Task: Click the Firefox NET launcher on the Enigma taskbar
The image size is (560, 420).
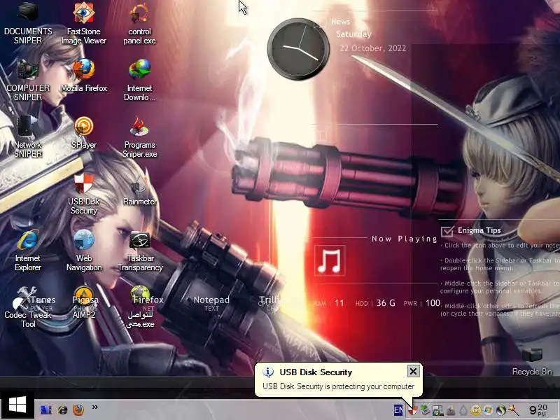Action: coord(148,303)
